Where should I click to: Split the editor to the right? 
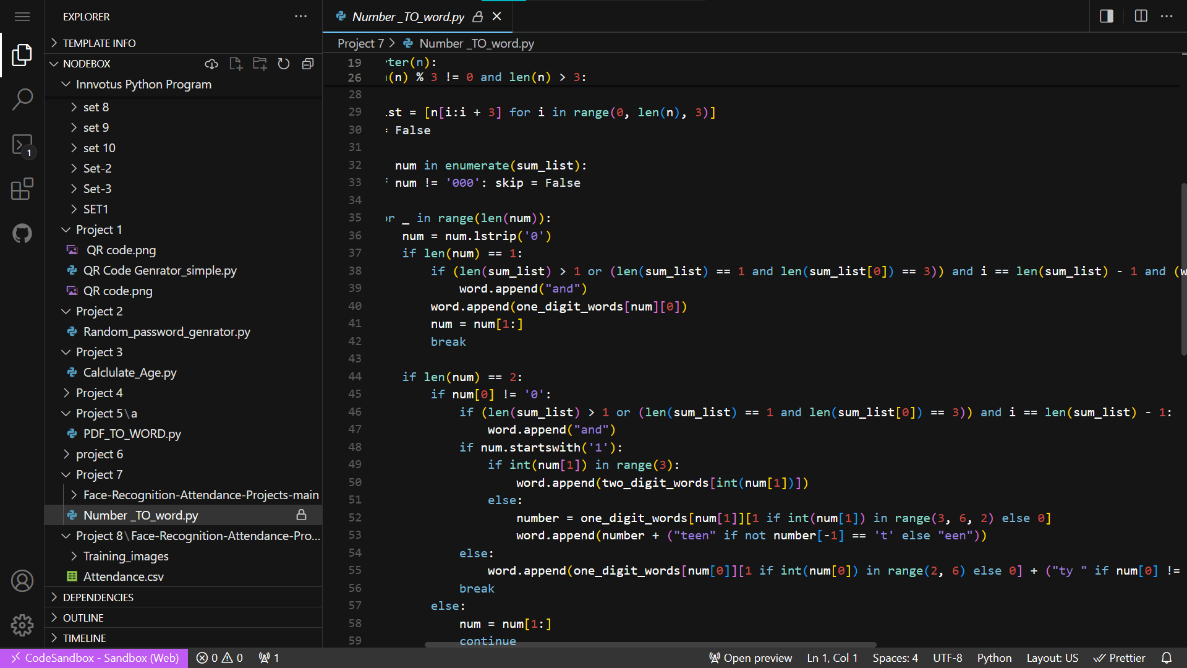(1141, 16)
